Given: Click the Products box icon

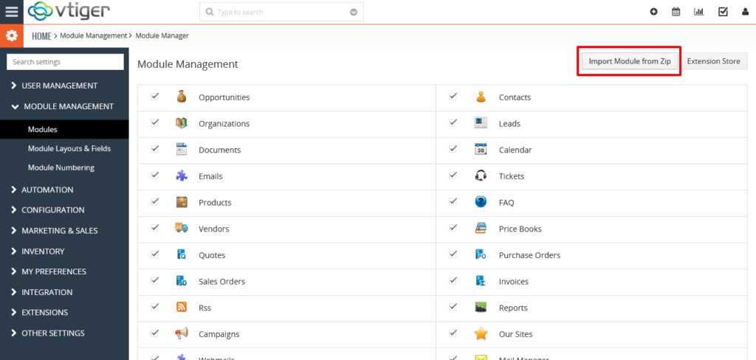Looking at the screenshot, I should pos(182,202).
